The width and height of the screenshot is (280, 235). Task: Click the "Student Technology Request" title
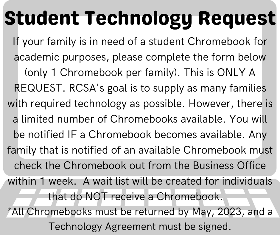[x=140, y=18]
